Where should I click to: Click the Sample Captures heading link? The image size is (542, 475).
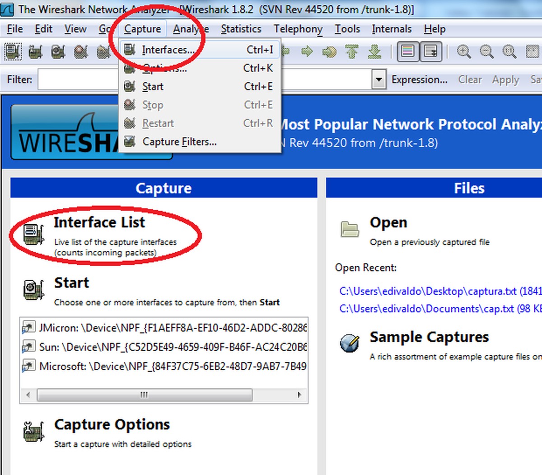point(429,337)
